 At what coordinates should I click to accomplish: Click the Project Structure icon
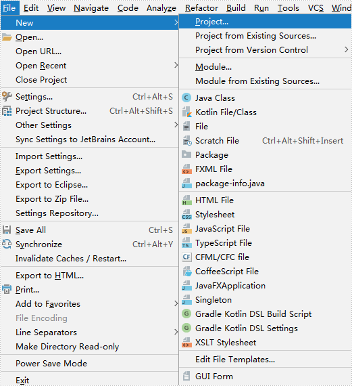[7, 111]
